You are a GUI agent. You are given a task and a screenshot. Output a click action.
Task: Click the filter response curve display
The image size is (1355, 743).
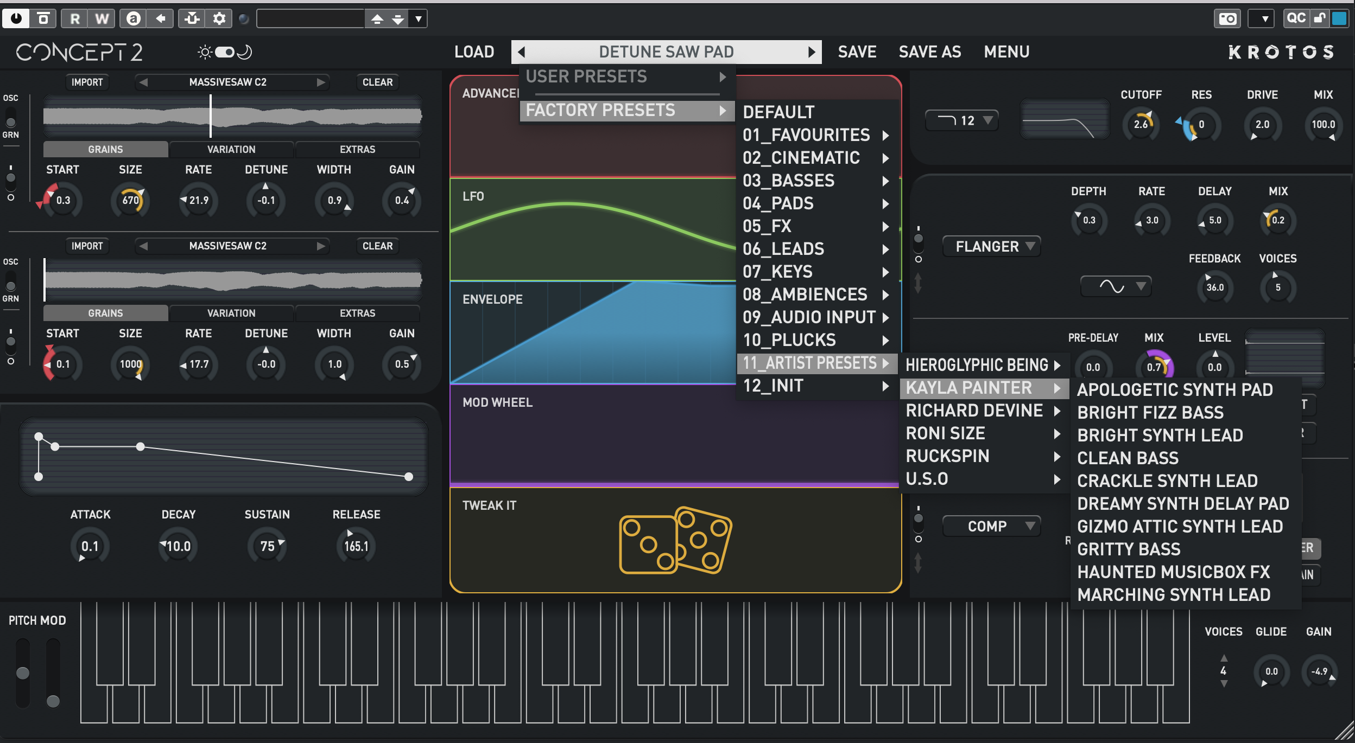pos(1065,119)
